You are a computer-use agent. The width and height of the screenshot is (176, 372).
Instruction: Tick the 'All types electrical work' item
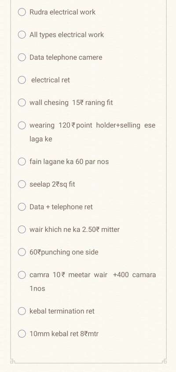(22, 35)
